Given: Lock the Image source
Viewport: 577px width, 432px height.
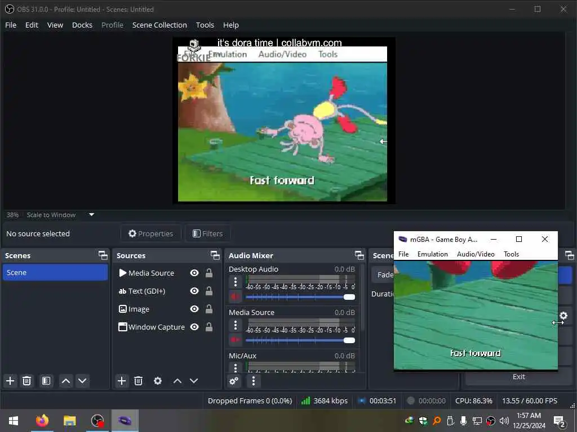Looking at the screenshot, I should (x=209, y=309).
